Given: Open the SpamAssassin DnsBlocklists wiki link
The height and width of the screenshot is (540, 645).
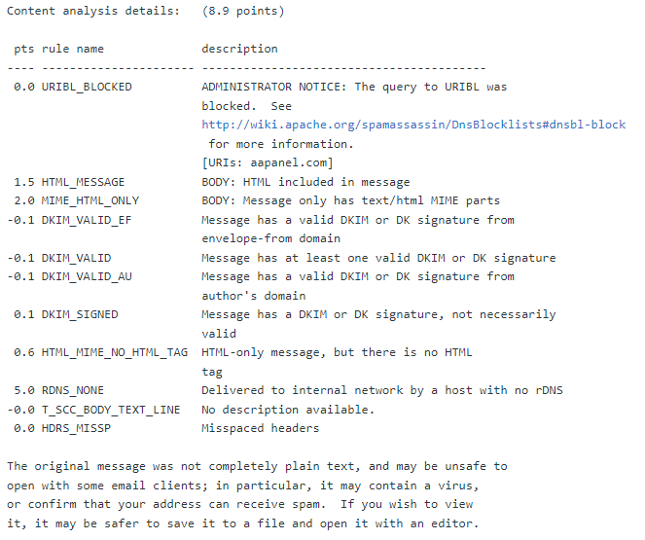Looking at the screenshot, I should pos(413,125).
